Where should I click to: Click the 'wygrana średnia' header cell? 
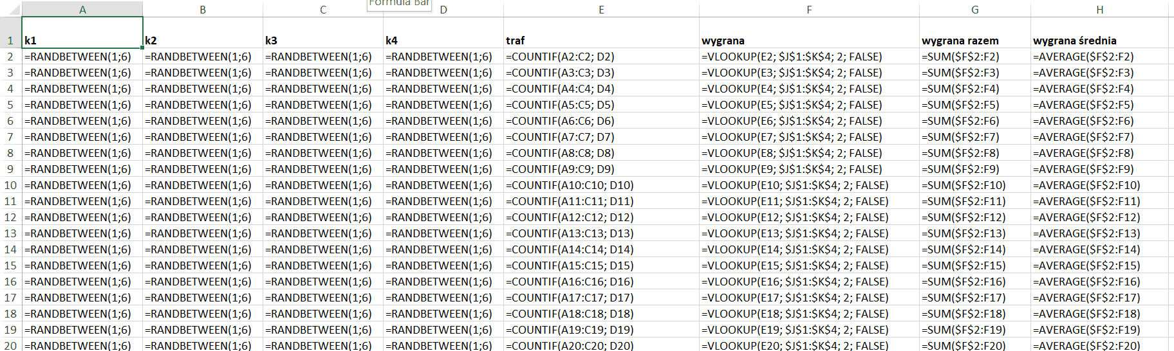[1099, 40]
